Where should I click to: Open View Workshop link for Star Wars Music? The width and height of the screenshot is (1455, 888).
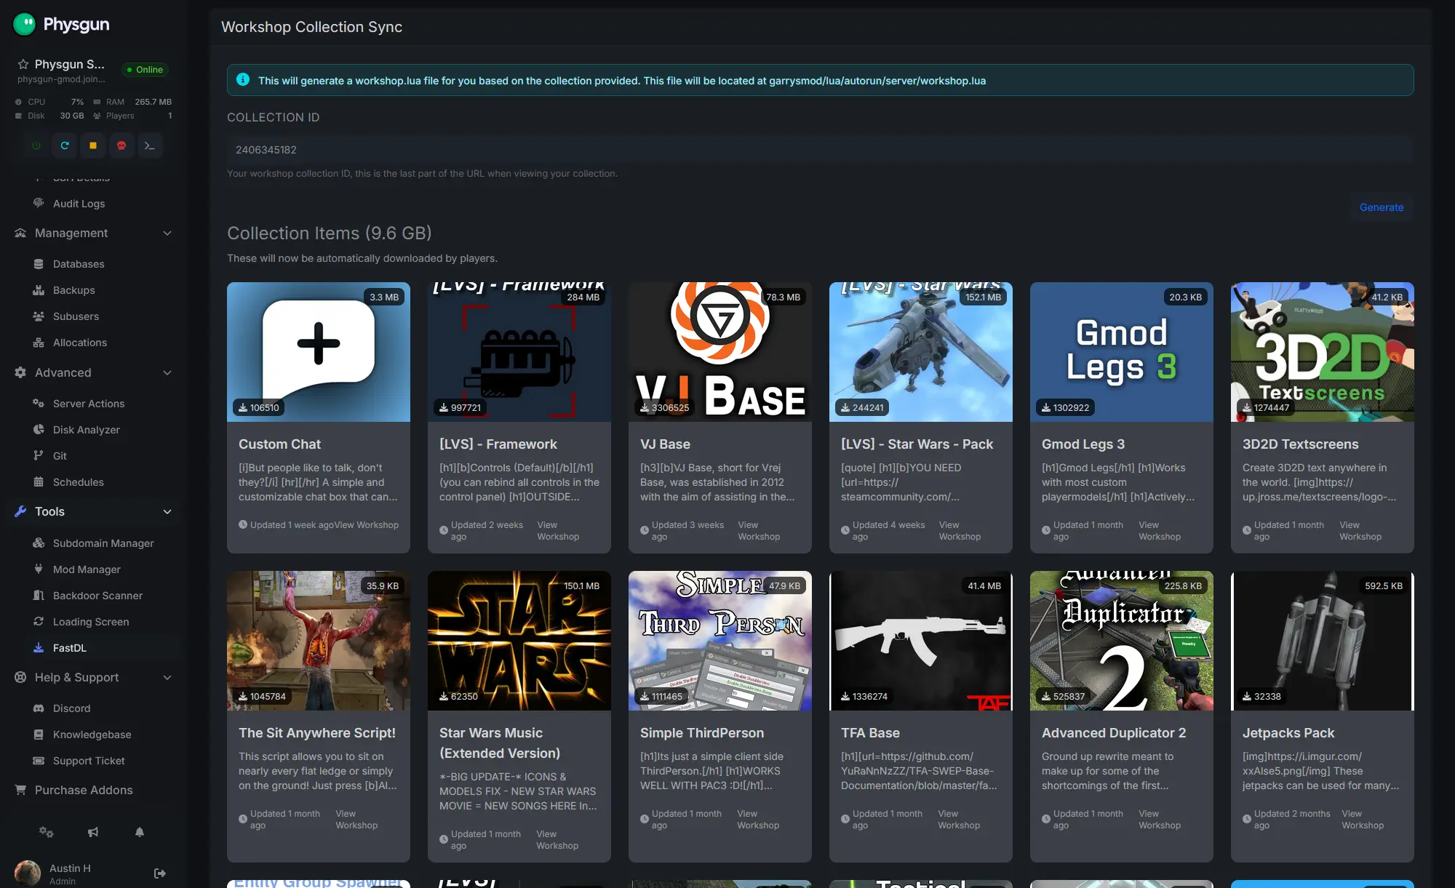coord(557,840)
